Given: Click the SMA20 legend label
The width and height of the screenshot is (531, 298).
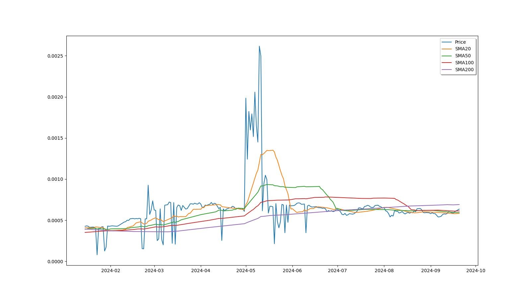Looking at the screenshot, I should 463,49.
